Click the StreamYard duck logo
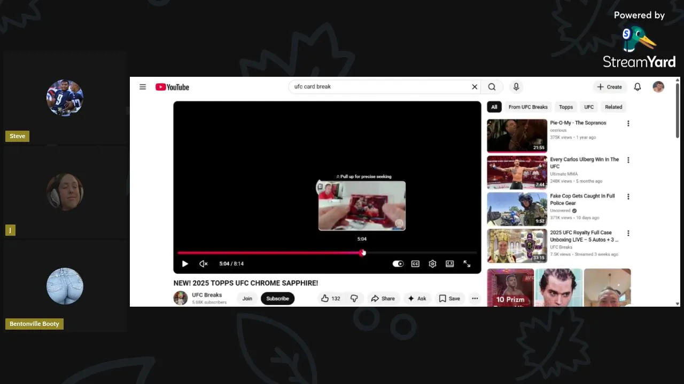The width and height of the screenshot is (684, 384). click(639, 39)
